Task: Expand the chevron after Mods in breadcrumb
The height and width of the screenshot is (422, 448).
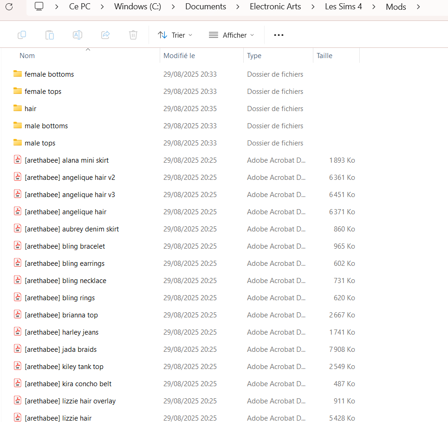Action: [418, 7]
